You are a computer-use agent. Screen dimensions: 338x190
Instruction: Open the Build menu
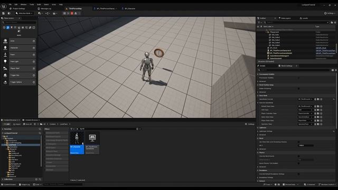(39, 4)
